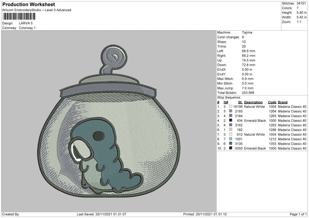309x218 pixels.
Task: Select the stop 4 Emerald Black swatch
Action: tap(230, 120)
